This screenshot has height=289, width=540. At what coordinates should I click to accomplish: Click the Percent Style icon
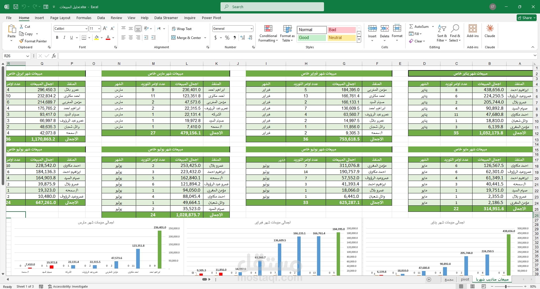(227, 38)
